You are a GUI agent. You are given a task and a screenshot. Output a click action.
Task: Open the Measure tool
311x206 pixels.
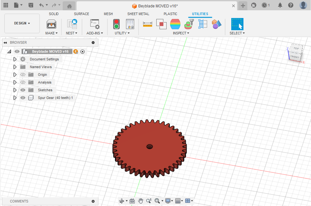click(x=148, y=24)
